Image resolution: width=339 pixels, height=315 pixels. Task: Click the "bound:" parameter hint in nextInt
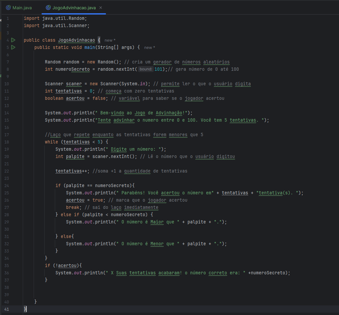click(x=146, y=69)
